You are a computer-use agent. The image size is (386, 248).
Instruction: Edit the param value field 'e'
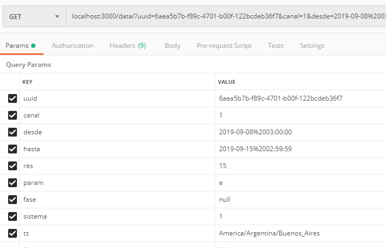point(300,183)
